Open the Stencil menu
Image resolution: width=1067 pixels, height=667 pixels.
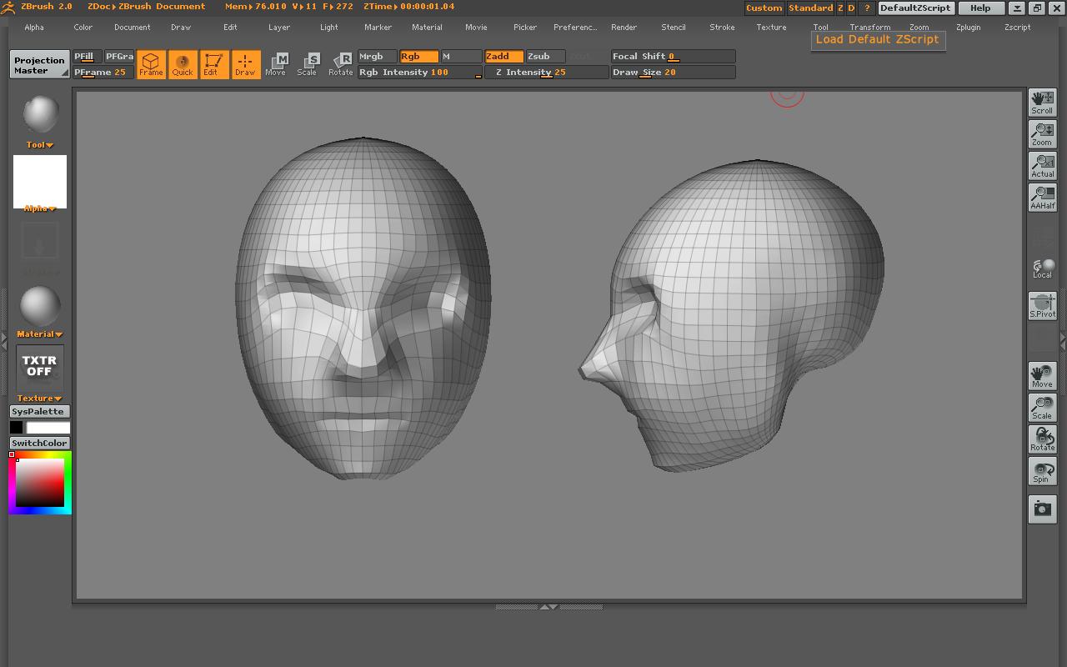point(673,27)
